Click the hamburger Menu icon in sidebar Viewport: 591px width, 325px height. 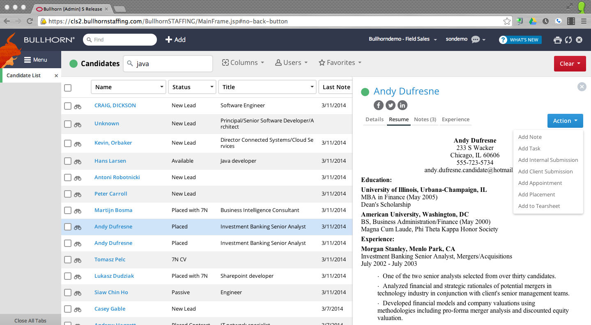click(28, 60)
